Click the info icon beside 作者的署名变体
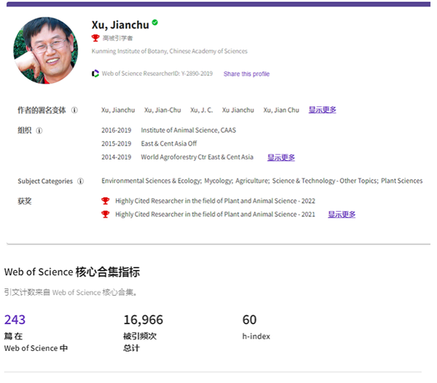The width and height of the screenshot is (437, 383). pyautogui.click(x=74, y=111)
